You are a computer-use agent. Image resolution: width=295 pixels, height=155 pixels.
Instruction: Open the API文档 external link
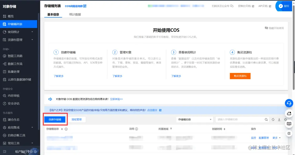click(265, 6)
